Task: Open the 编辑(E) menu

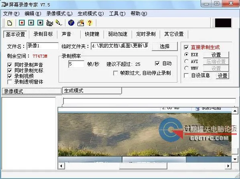Action: coord(33,14)
